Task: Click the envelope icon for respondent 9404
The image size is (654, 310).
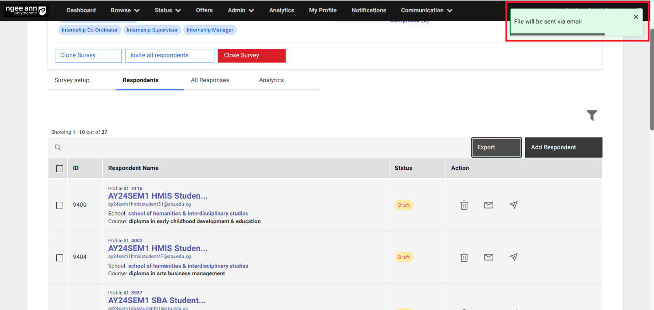Action: pyautogui.click(x=489, y=257)
